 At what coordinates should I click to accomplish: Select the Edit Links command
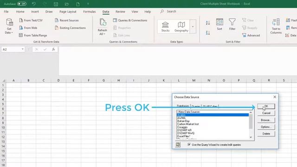(x=122, y=35)
